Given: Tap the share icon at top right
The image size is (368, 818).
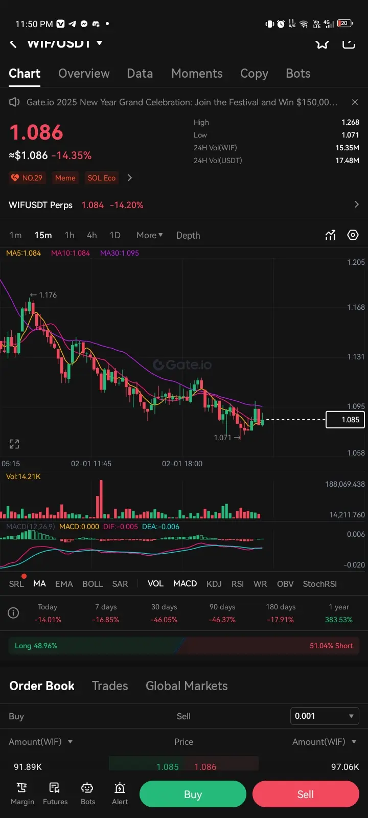Looking at the screenshot, I should coord(349,43).
